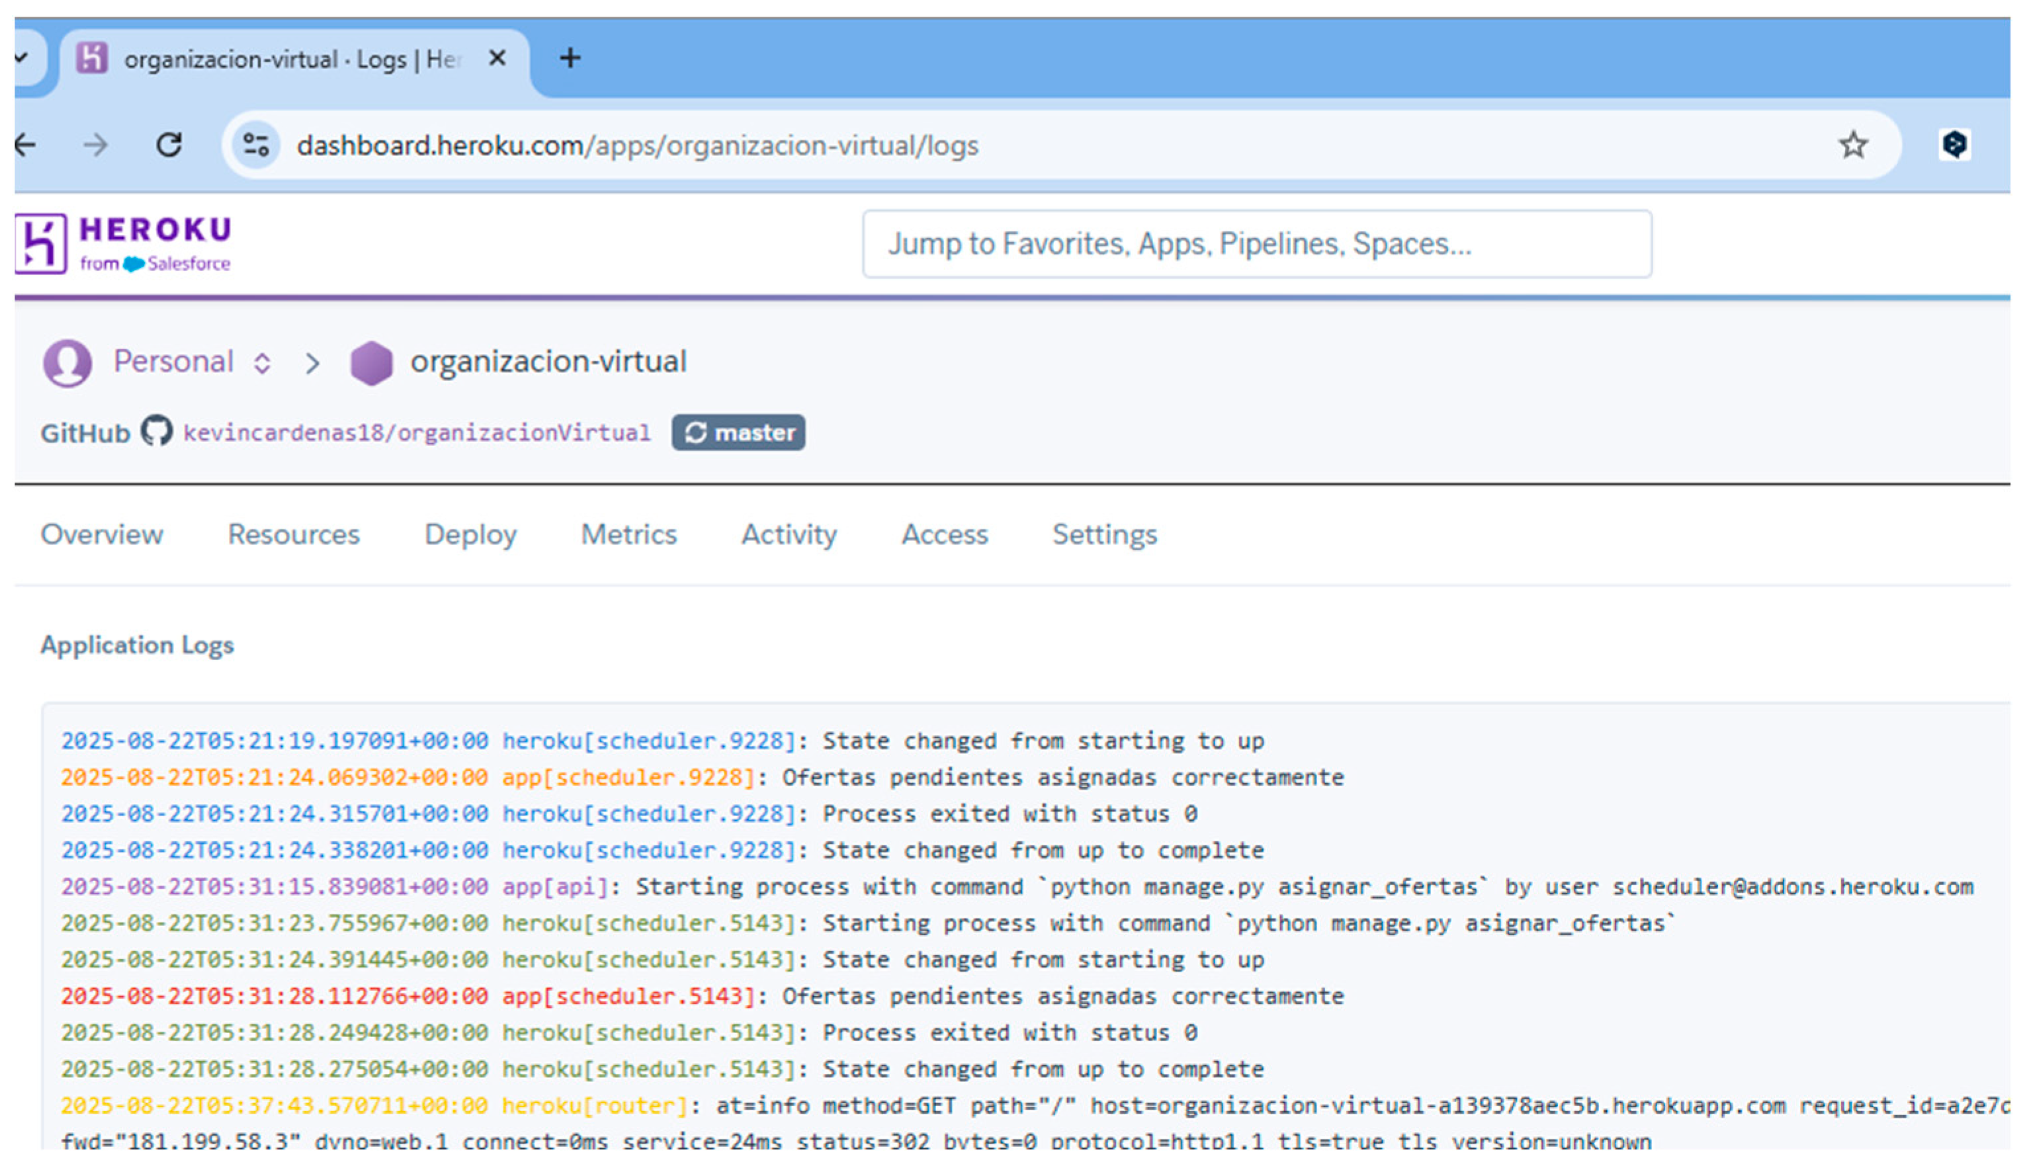Click the breadcrumb chevron after Personal
Image resolution: width=2029 pixels, height=1174 pixels.
312,364
